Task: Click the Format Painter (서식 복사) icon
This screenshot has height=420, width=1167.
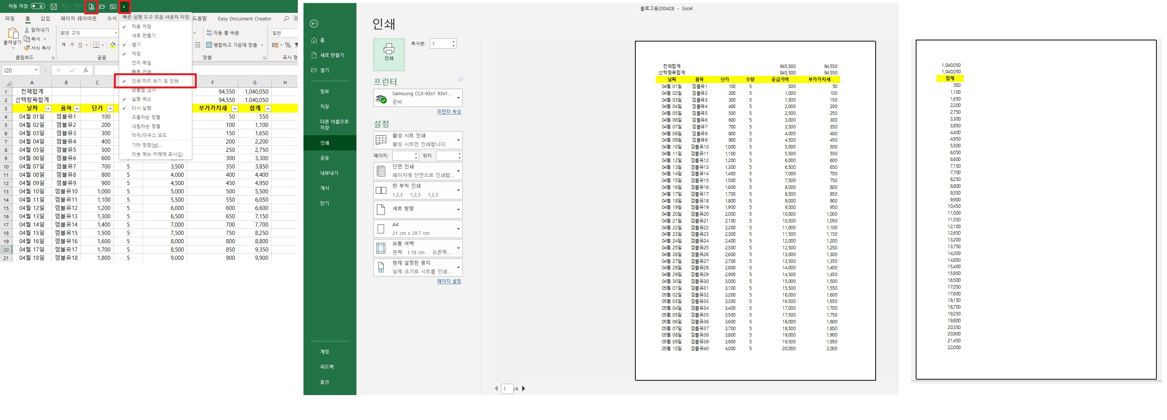Action: (x=27, y=48)
